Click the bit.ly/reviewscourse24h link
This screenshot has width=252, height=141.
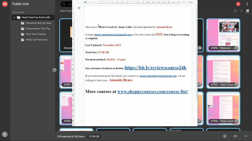click(155, 68)
